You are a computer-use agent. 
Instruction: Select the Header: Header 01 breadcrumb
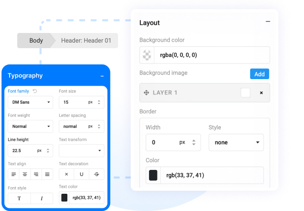pos(86,41)
